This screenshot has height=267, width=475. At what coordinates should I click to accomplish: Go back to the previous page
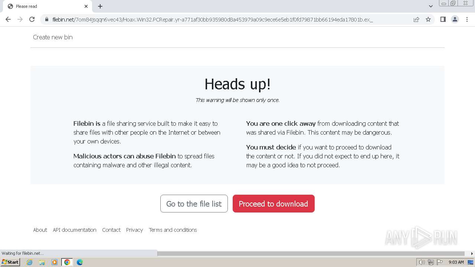(x=8, y=19)
